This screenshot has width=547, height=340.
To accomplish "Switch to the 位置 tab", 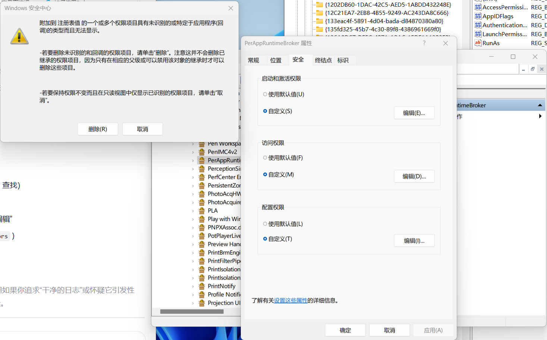I will click(x=276, y=60).
